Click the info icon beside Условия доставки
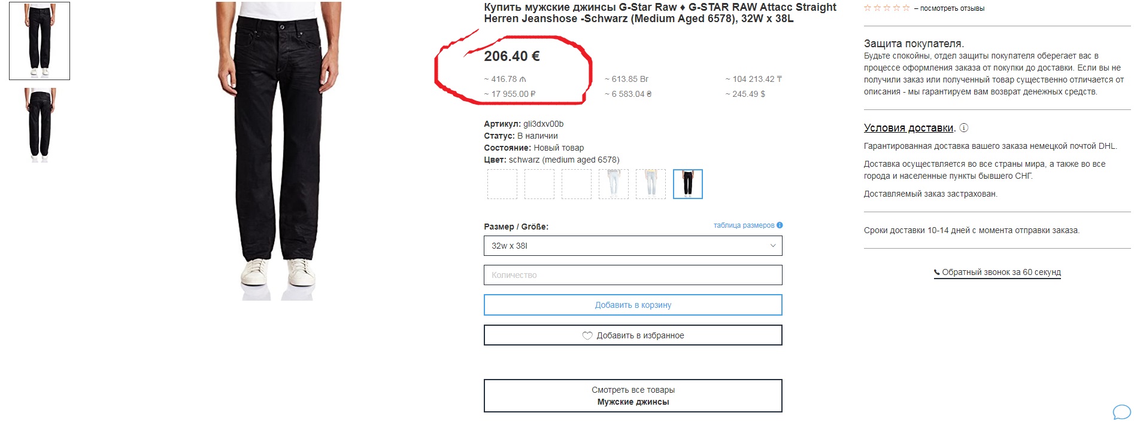Screen dimensions: 1134x428 tap(964, 128)
